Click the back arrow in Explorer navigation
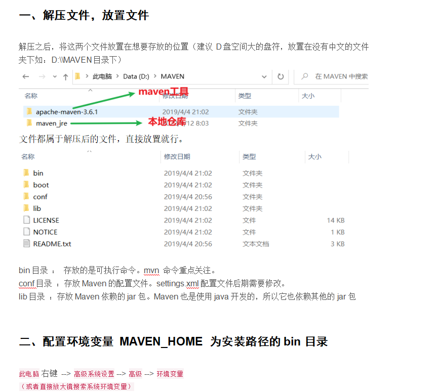Image resolution: width=439 pixels, height=392 pixels. pyautogui.click(x=26, y=76)
